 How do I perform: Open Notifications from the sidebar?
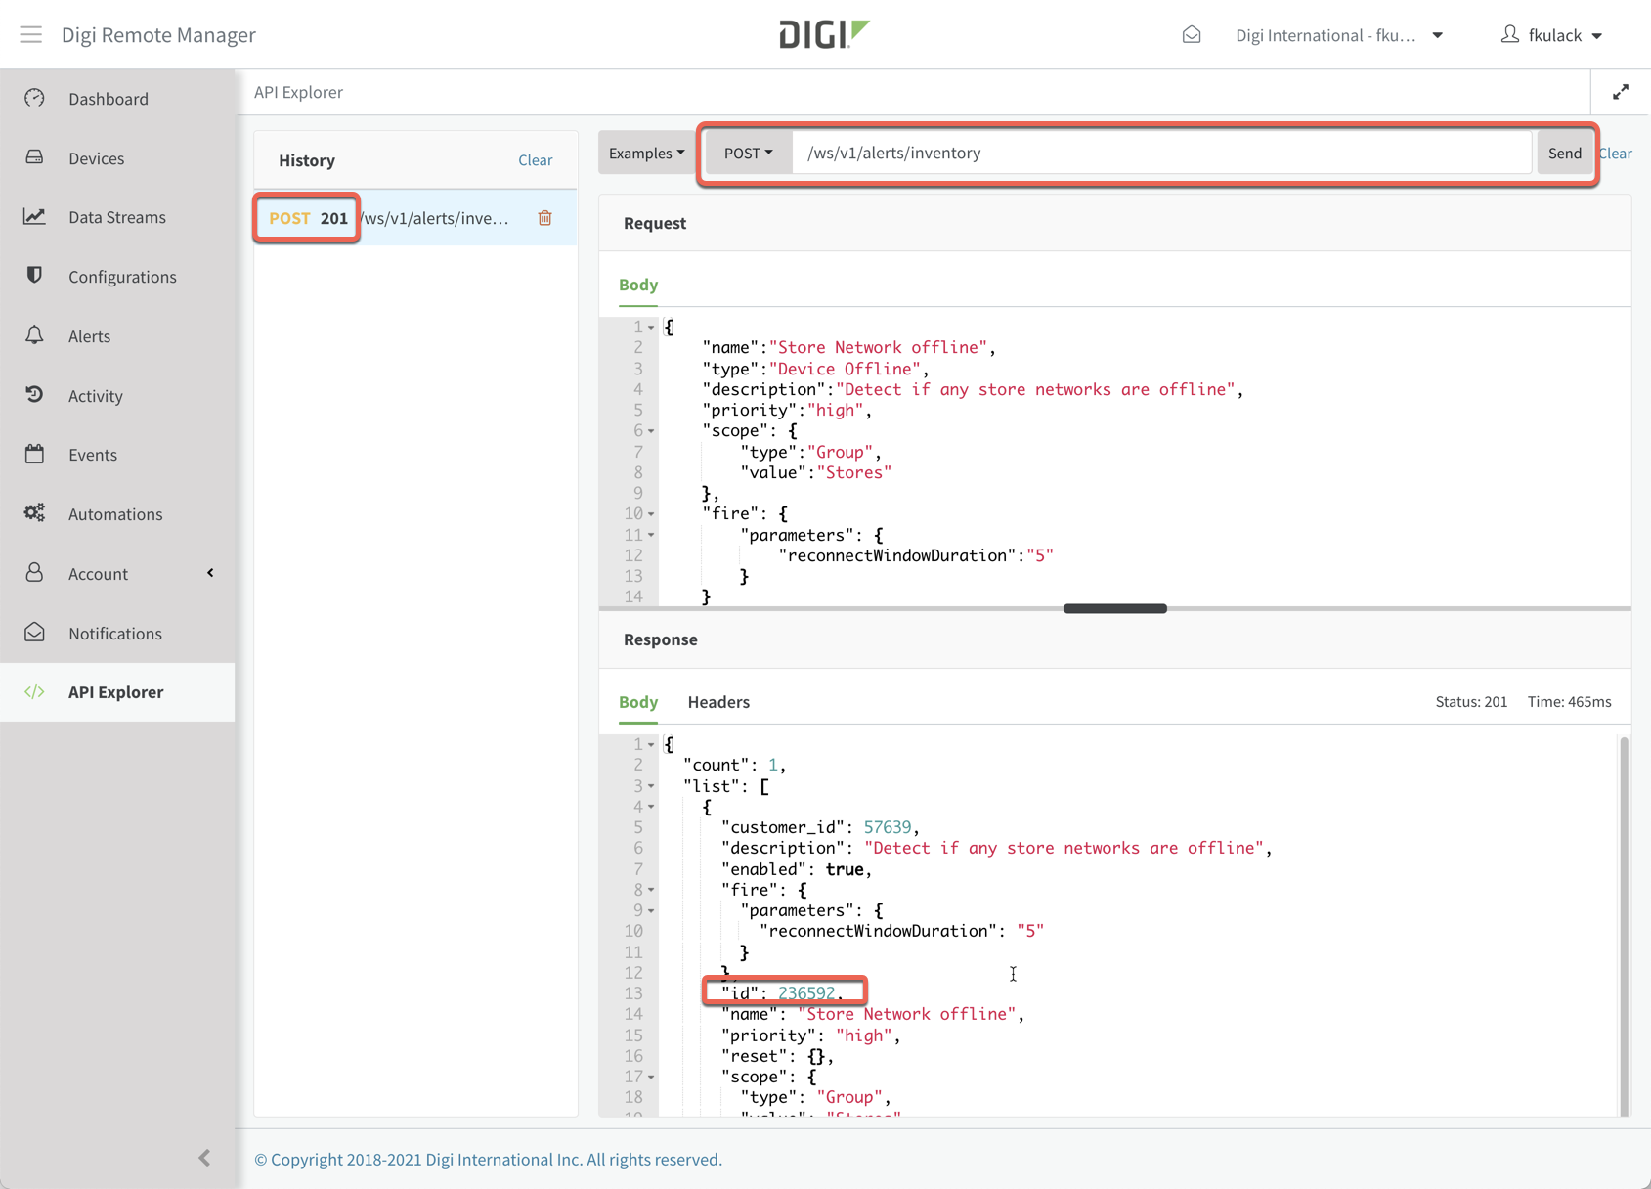[115, 633]
